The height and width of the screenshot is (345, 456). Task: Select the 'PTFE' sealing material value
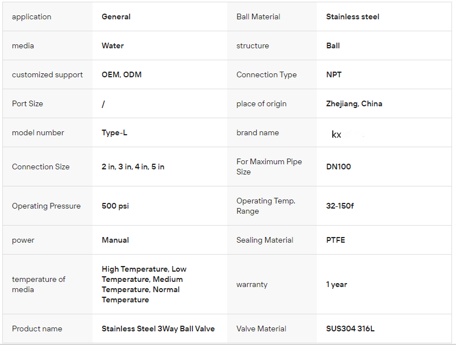point(336,240)
